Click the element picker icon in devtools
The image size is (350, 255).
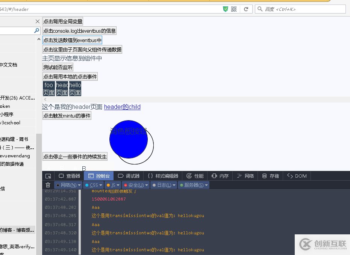point(48,176)
